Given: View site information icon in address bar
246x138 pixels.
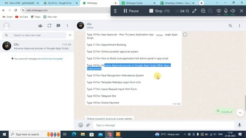Looking at the screenshot, I should [23, 10].
